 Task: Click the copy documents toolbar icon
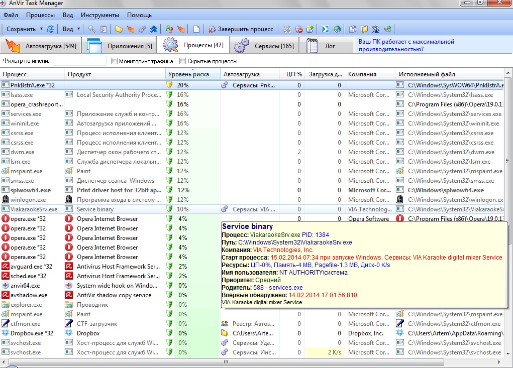pos(353,29)
